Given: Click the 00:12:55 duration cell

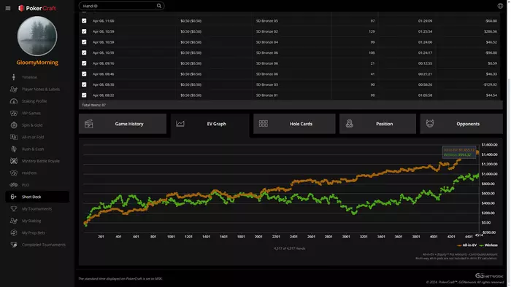Looking at the screenshot, I should (x=425, y=63).
